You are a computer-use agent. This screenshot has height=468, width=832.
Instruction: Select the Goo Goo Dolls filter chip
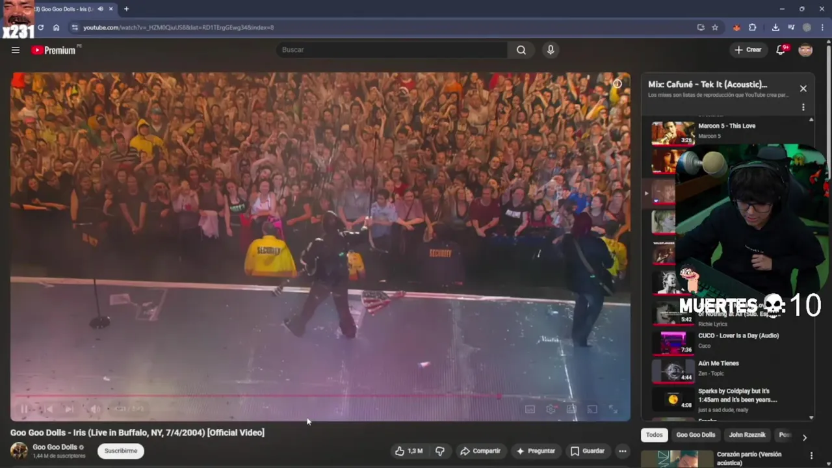coord(695,435)
